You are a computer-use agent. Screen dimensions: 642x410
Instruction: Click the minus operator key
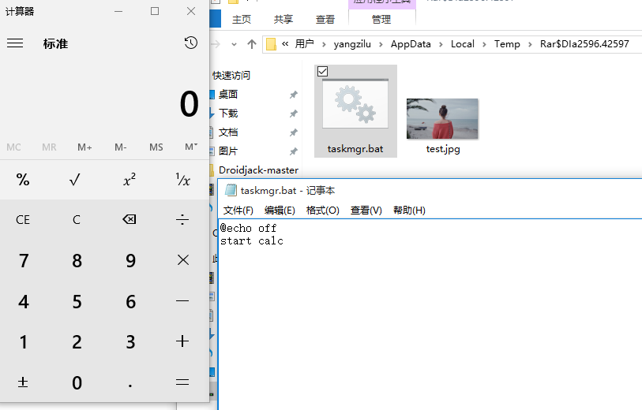[182, 301]
